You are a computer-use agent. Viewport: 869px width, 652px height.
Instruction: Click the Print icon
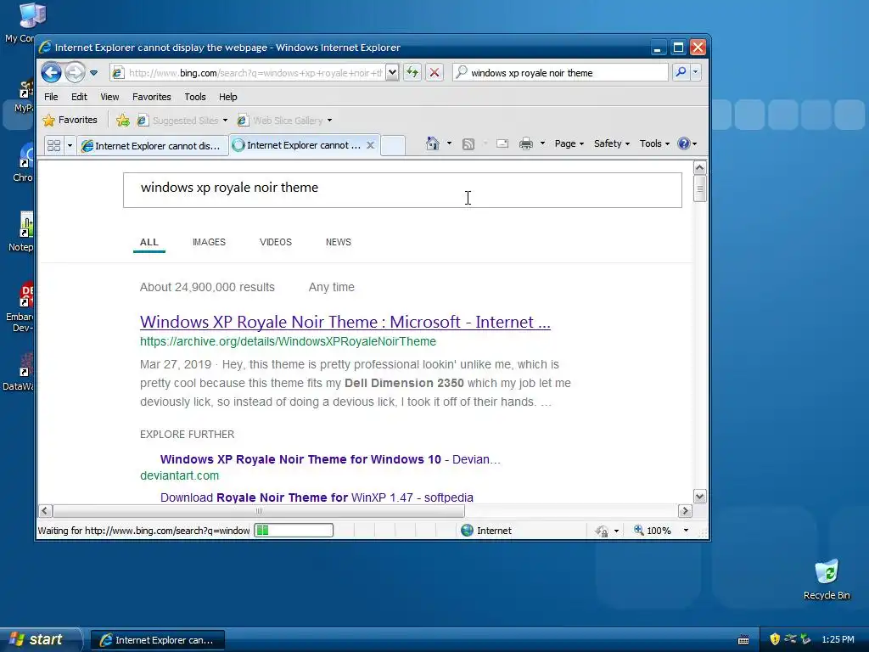pos(526,144)
